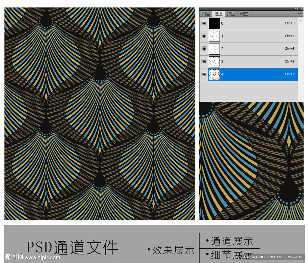Hide channel 2 using its eye icon
Screen dimensions: 308x263
[204, 49]
